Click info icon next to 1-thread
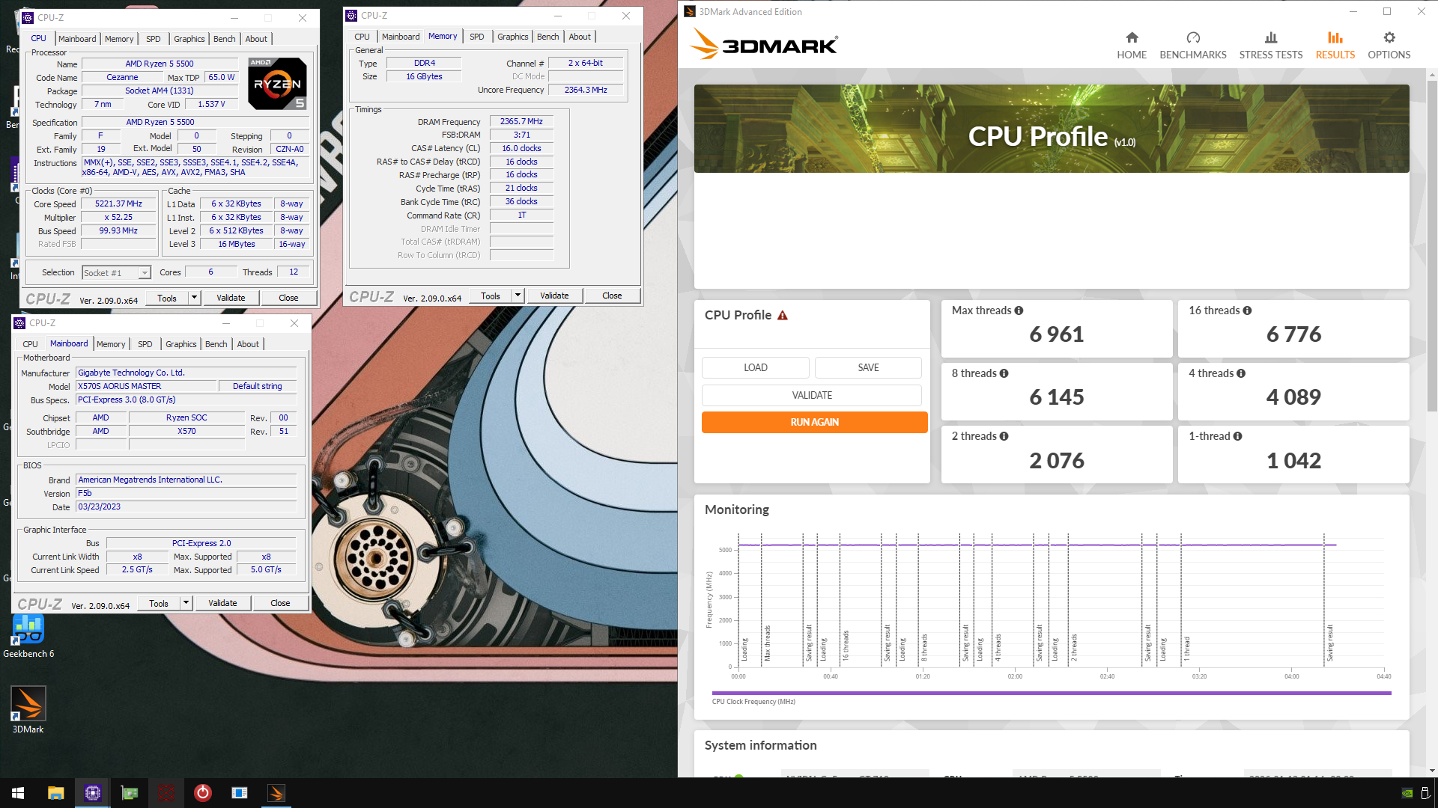 tap(1237, 436)
